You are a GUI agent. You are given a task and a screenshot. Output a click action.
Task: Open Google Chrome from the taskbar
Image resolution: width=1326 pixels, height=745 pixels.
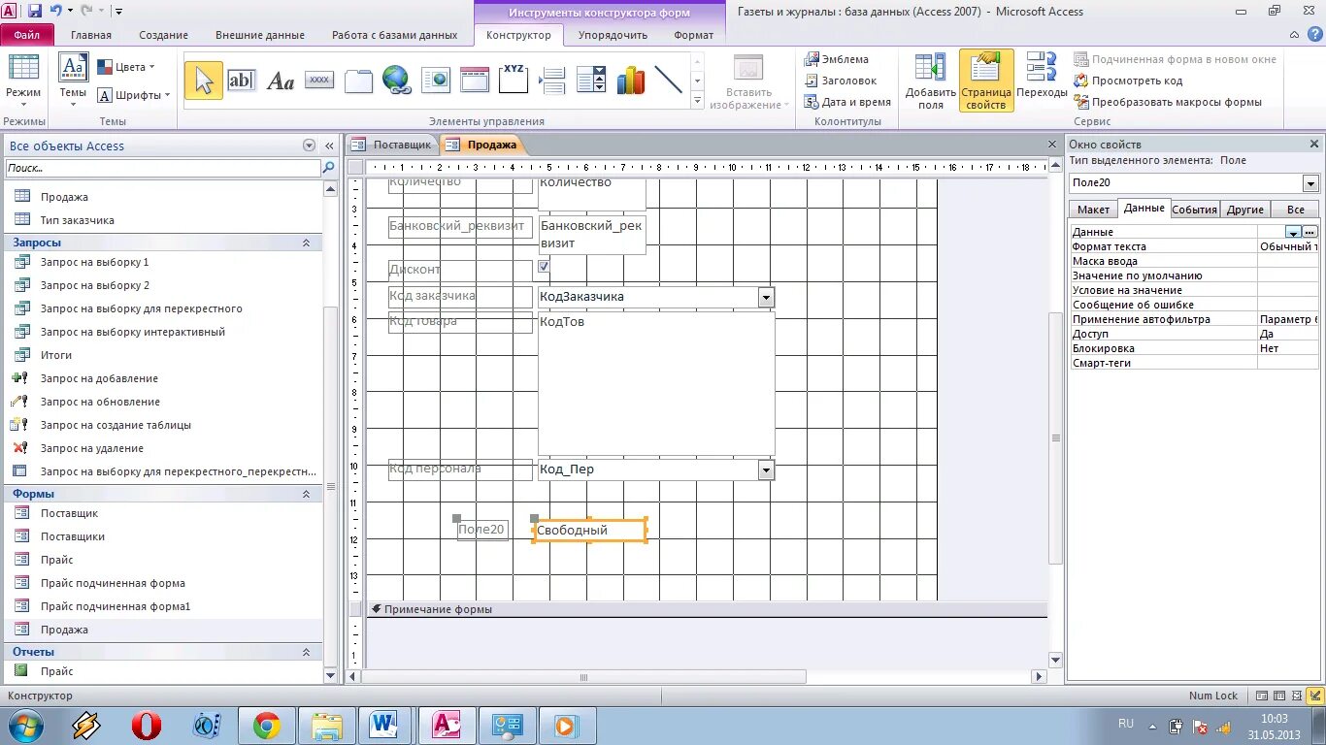[x=267, y=726]
